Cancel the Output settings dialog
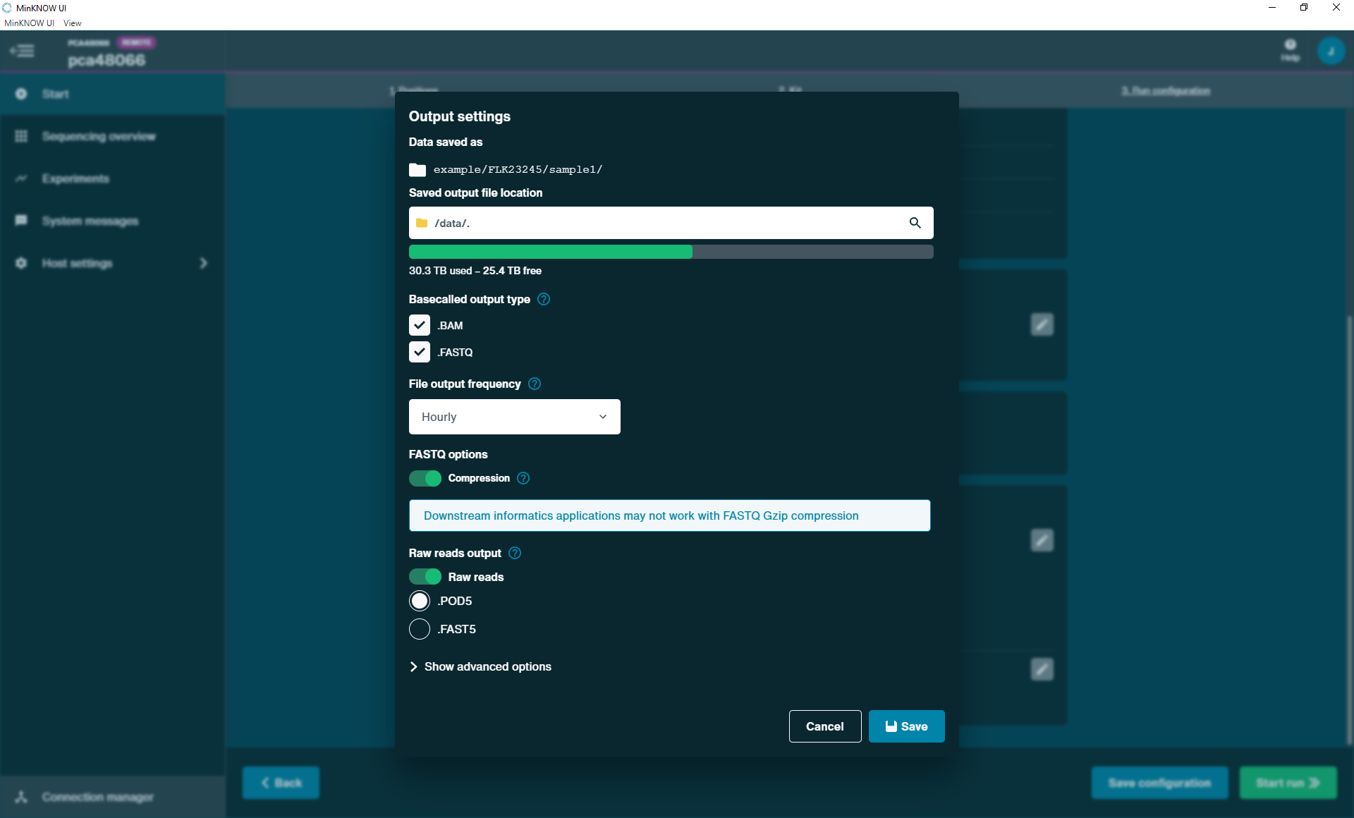The width and height of the screenshot is (1354, 818). tap(825, 726)
